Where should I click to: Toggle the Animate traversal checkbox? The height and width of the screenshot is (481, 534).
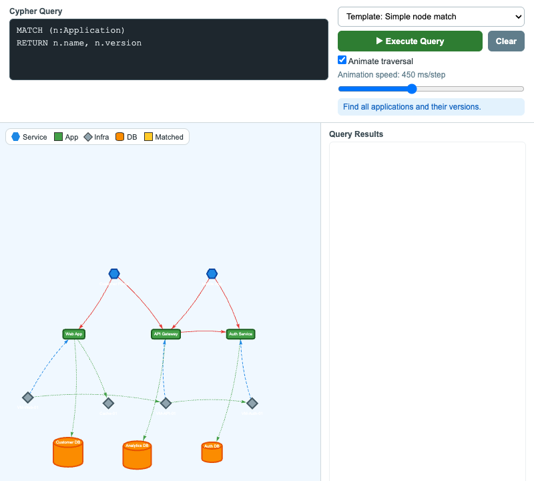click(342, 60)
